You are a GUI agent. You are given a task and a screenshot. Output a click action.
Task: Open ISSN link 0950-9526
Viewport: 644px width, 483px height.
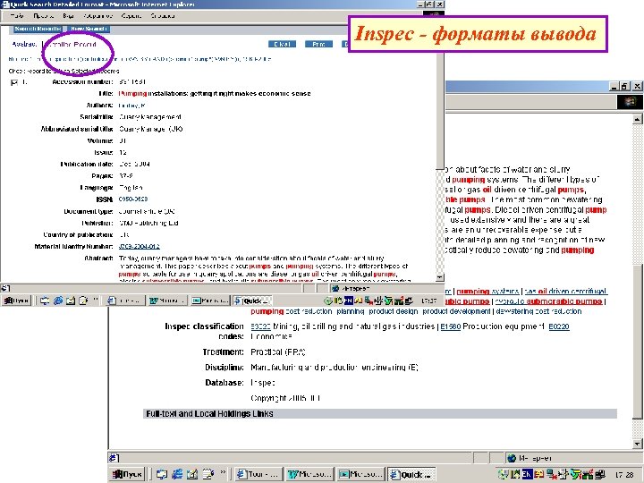133,199
